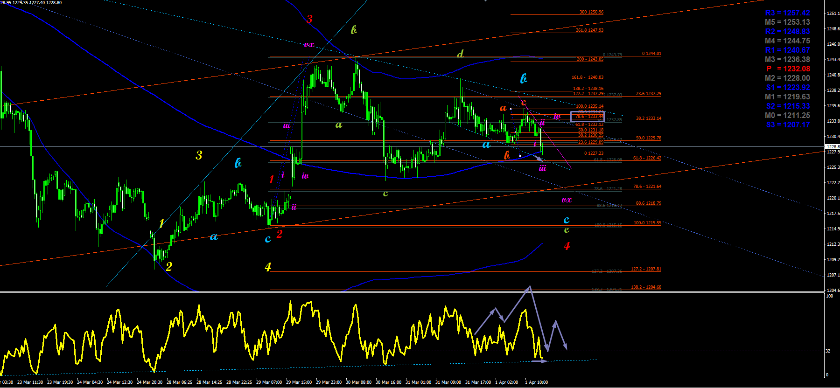This screenshot has height=388, width=840.
Task: Click the pivot label "R1 = 1240.67"
Action: [787, 50]
